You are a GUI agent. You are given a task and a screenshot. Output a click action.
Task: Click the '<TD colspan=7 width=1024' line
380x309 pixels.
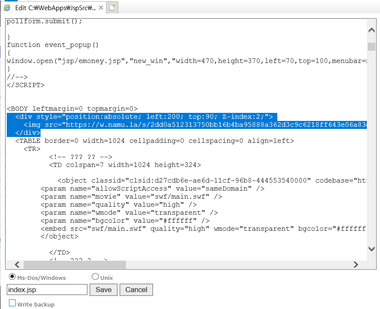pos(125,165)
